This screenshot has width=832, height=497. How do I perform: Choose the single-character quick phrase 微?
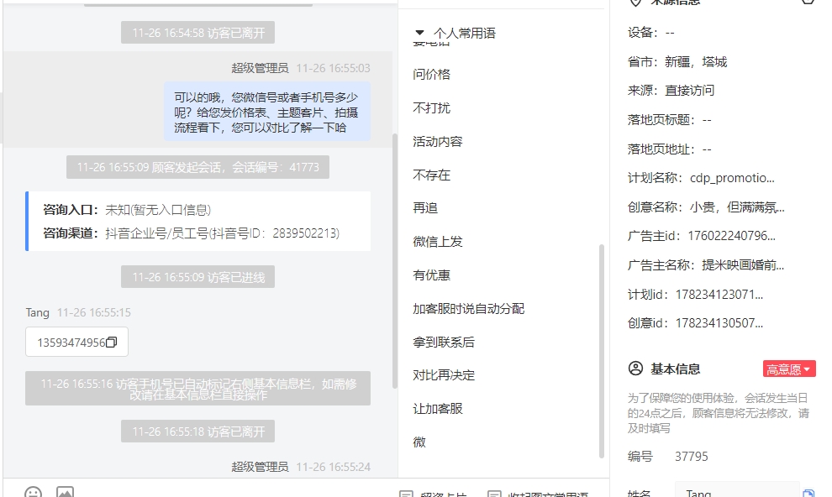(x=419, y=442)
